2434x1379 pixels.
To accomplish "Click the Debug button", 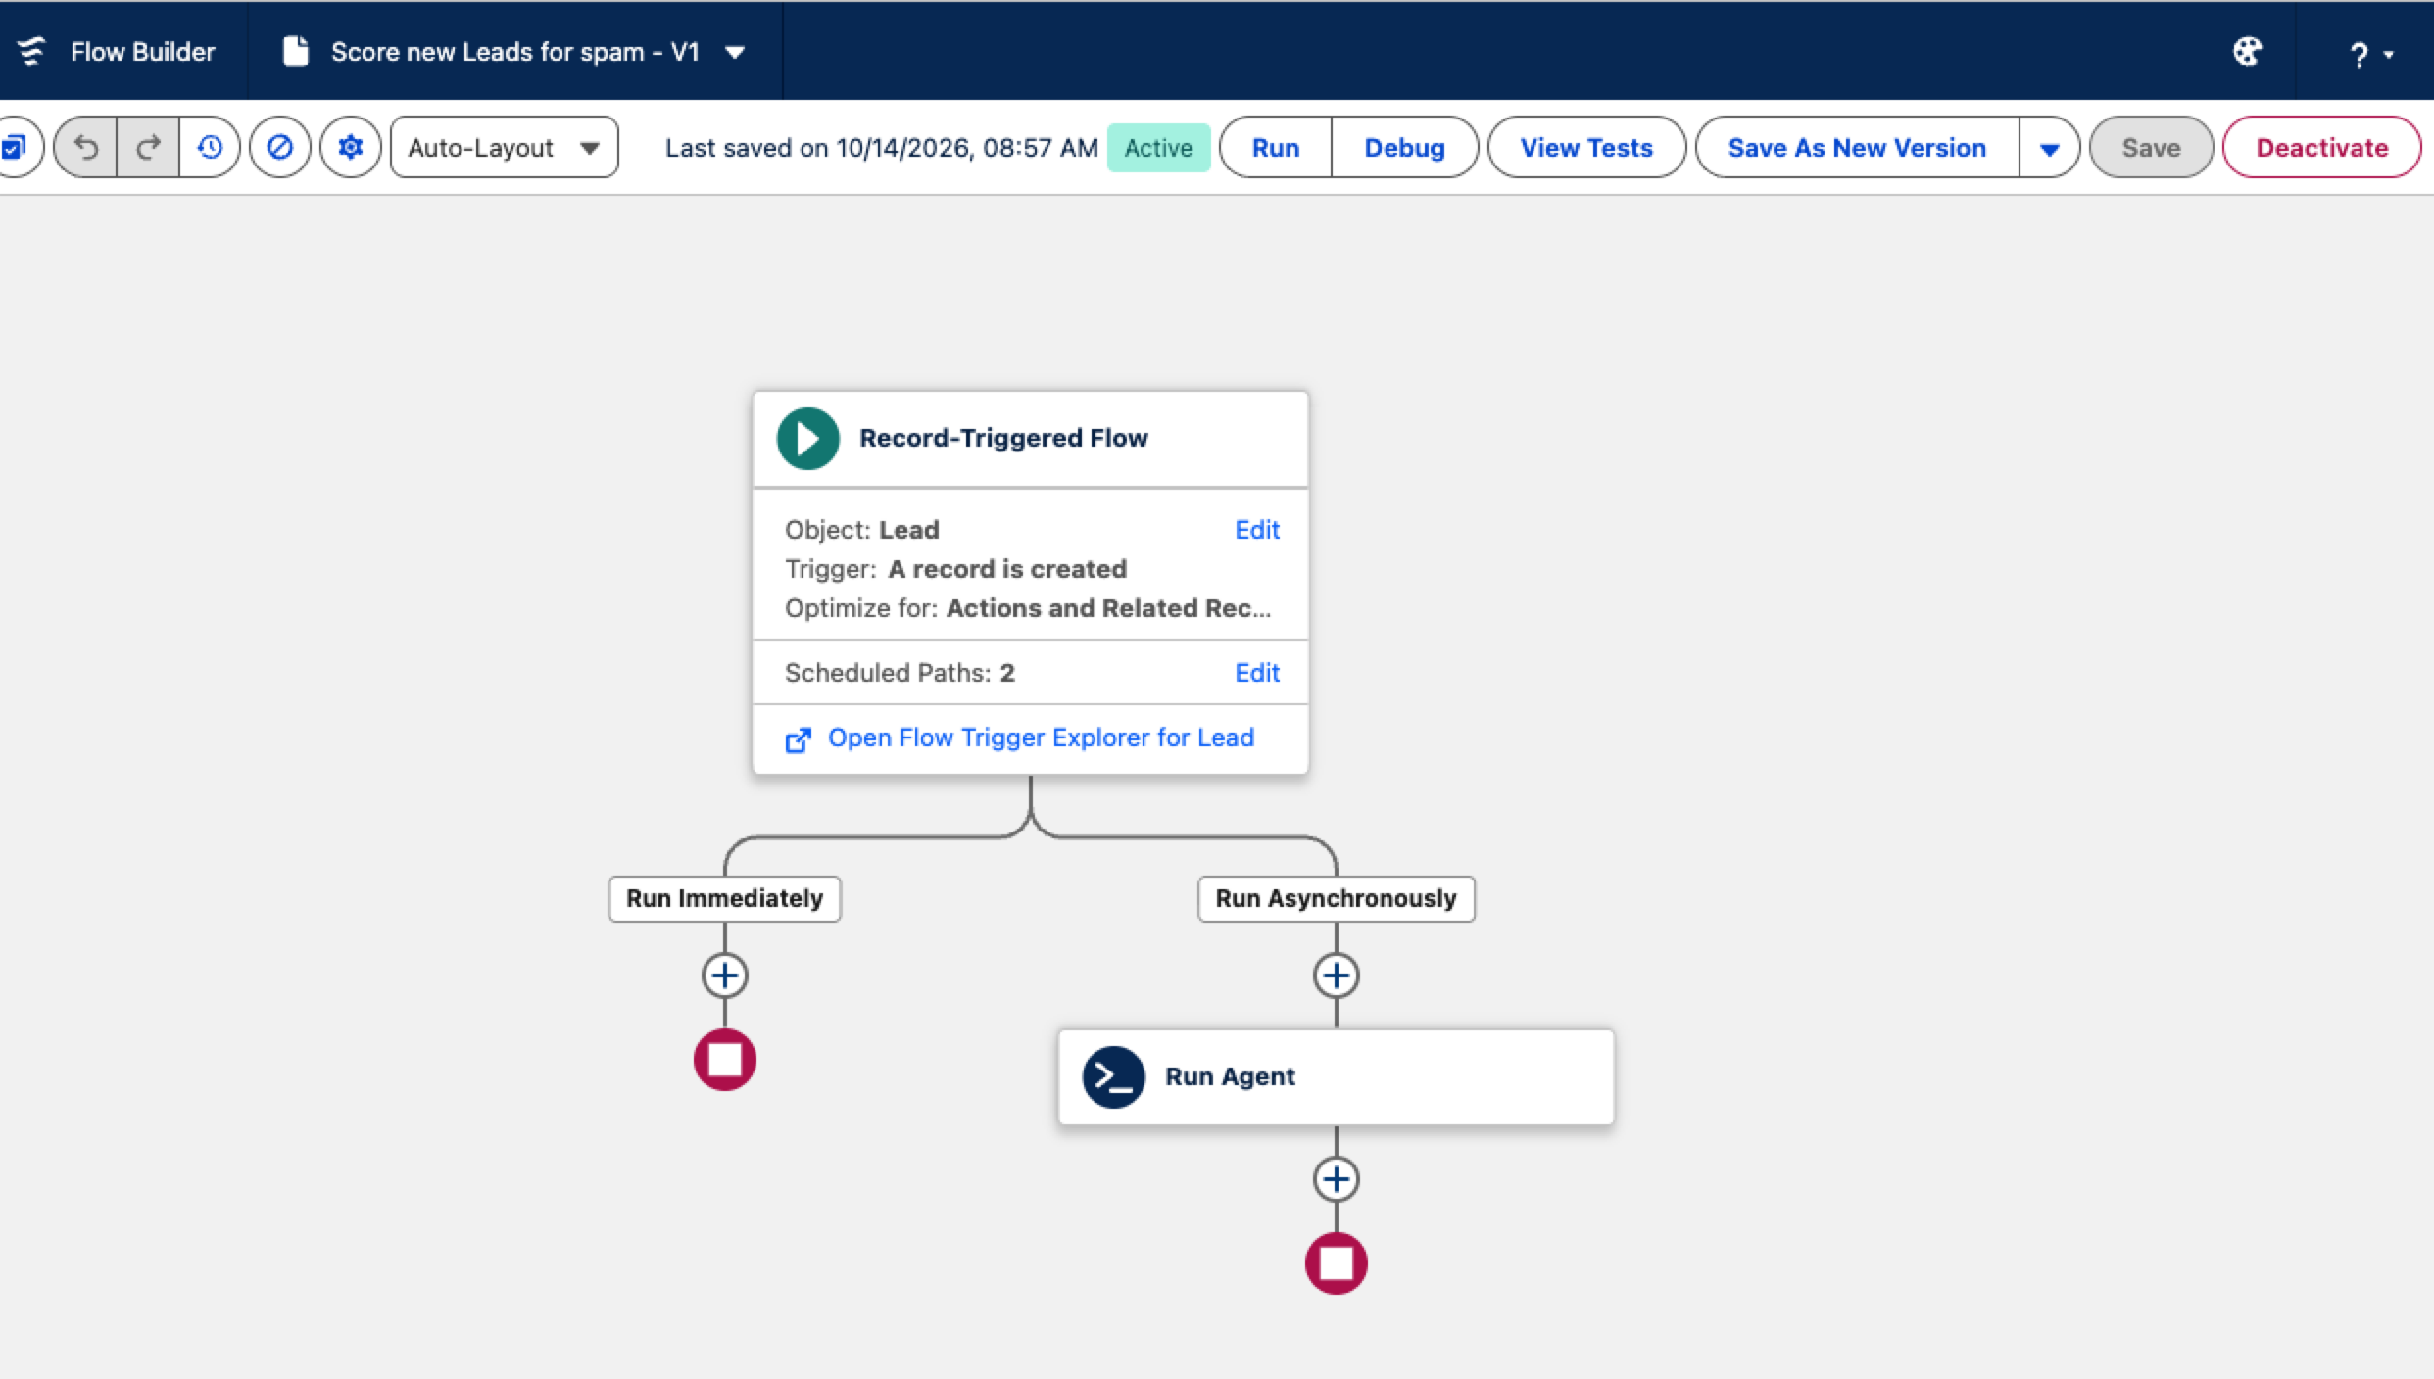I will [x=1404, y=148].
